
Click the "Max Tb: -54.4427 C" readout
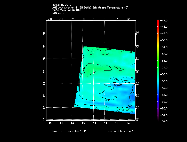pyautogui.click(x=69, y=131)
